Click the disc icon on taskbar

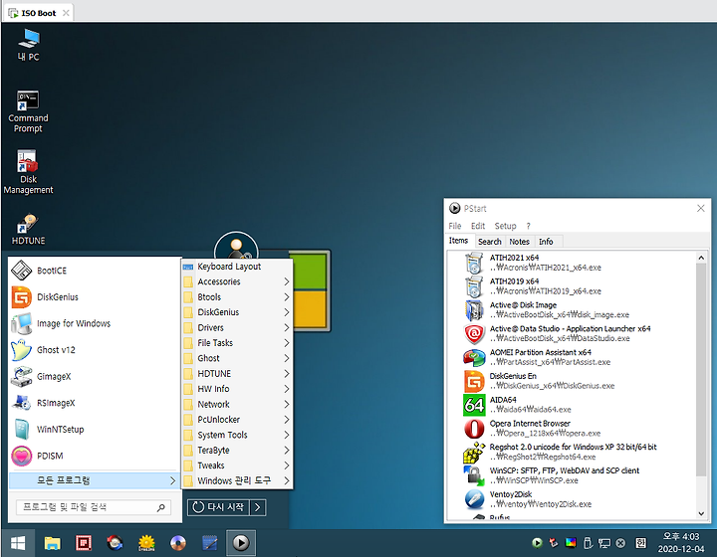coord(178,543)
